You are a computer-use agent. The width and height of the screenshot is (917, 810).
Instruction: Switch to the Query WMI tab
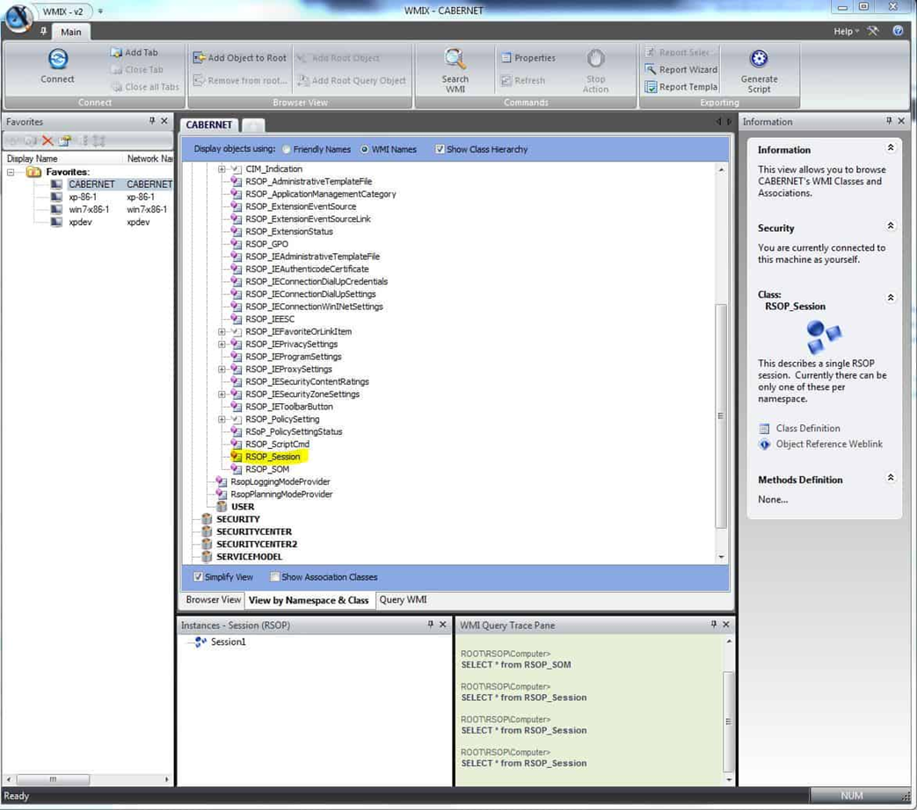pos(403,600)
